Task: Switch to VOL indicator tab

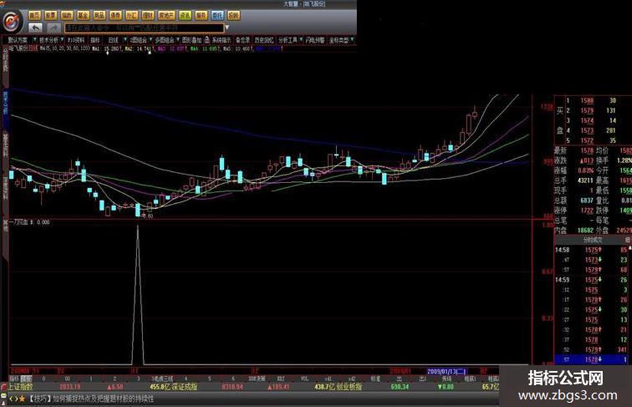Action: tap(305, 378)
